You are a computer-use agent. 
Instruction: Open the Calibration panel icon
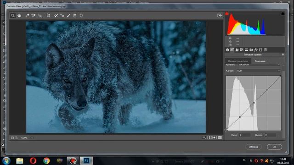point(260,50)
